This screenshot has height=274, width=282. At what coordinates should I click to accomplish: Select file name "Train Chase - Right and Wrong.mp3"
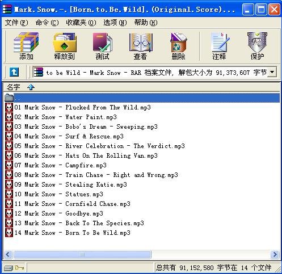(x=121, y=175)
